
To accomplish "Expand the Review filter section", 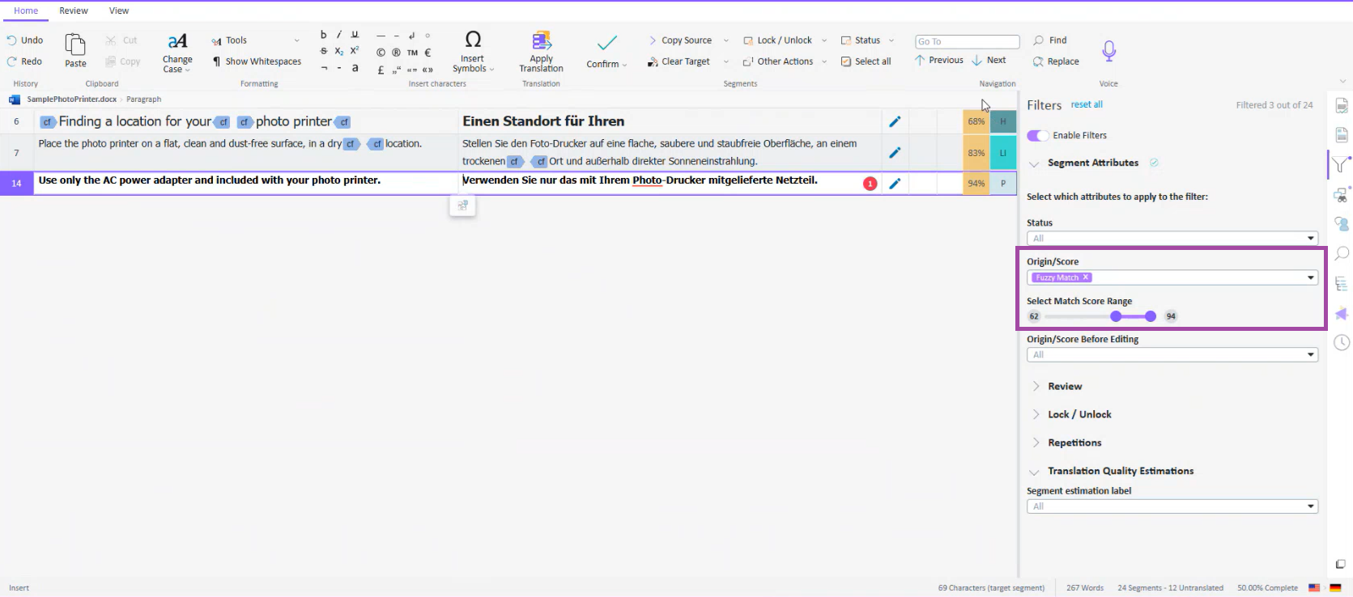I will pos(1064,387).
